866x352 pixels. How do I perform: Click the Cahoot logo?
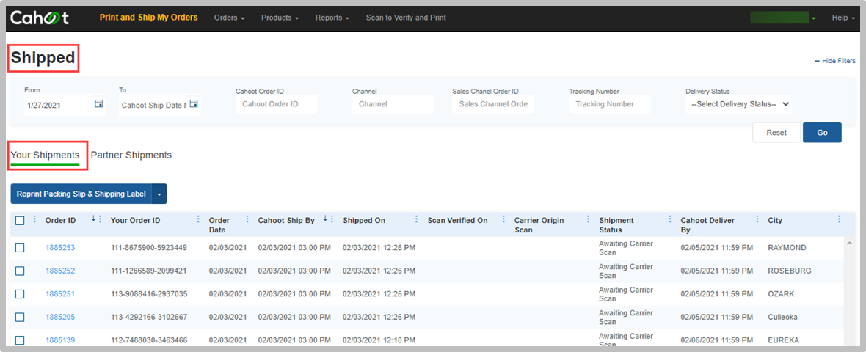39,18
